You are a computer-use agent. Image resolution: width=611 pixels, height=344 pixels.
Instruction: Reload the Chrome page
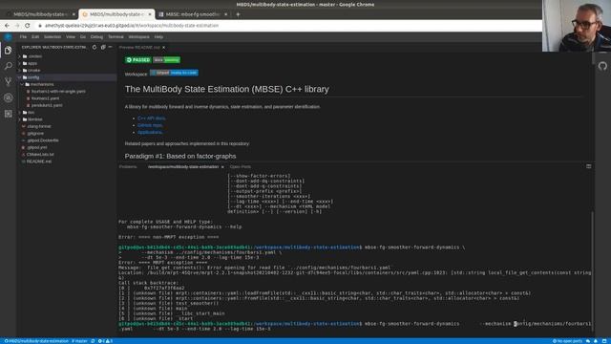pyautogui.click(x=28, y=26)
